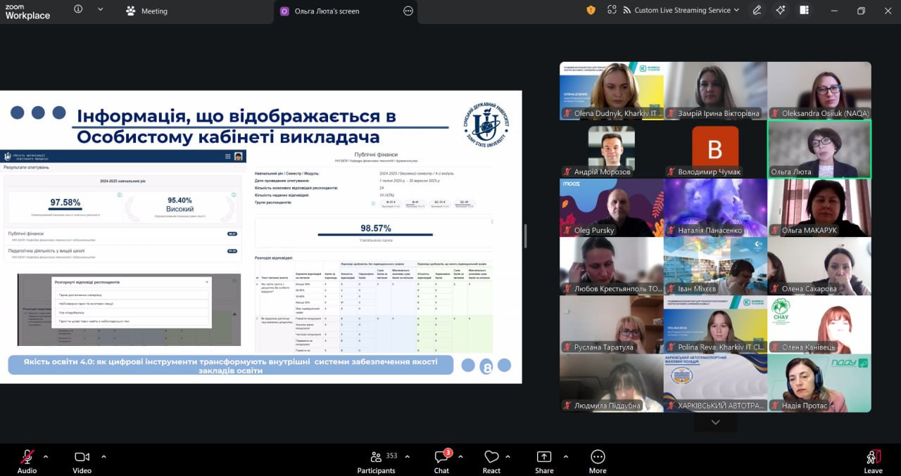Select the Oleg Pursky video thumbnail

(612, 207)
